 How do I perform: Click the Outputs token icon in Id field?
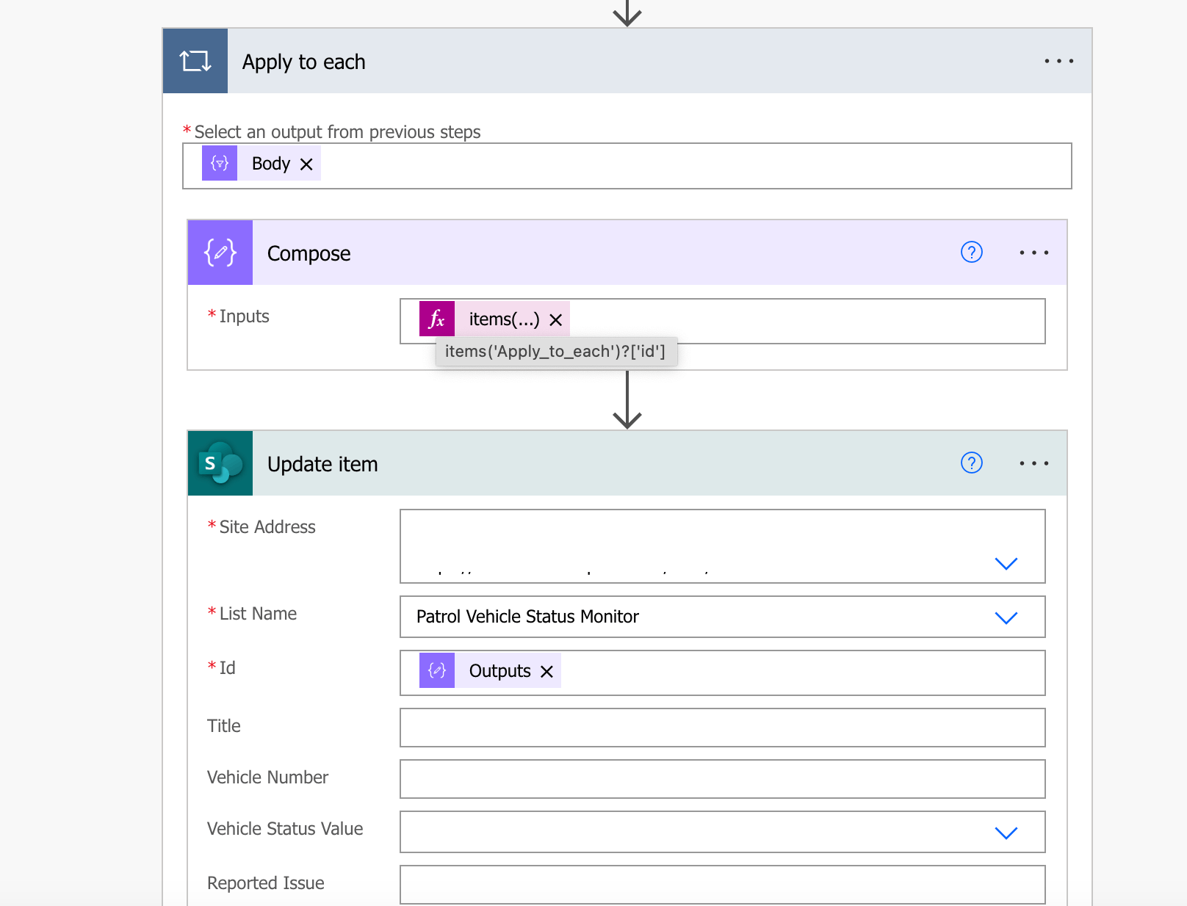click(x=436, y=670)
